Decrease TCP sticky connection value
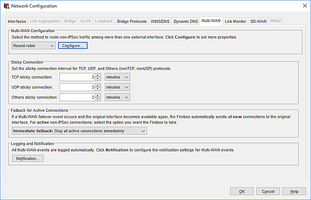The width and height of the screenshot is (311, 200). 98,79
